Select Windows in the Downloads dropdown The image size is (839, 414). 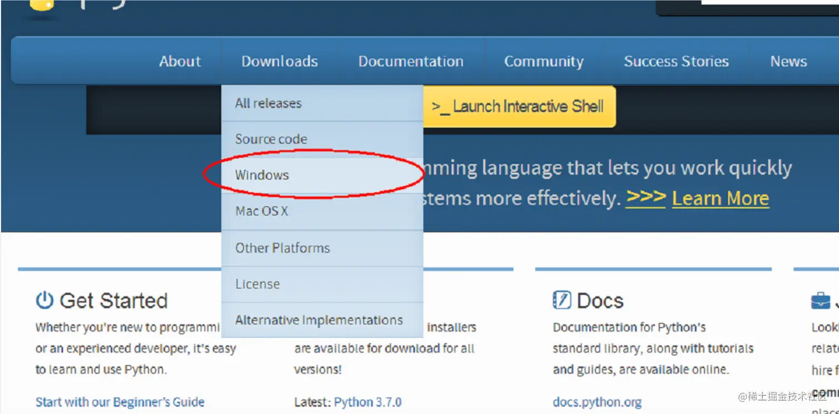[x=322, y=175]
